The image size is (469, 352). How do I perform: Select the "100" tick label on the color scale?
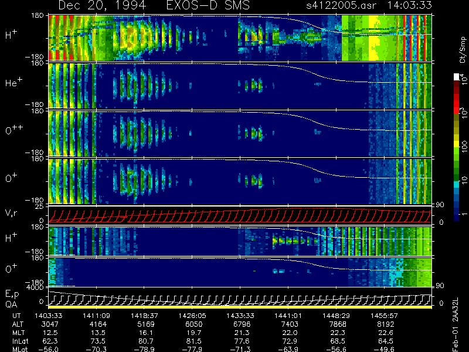pyautogui.click(x=464, y=147)
